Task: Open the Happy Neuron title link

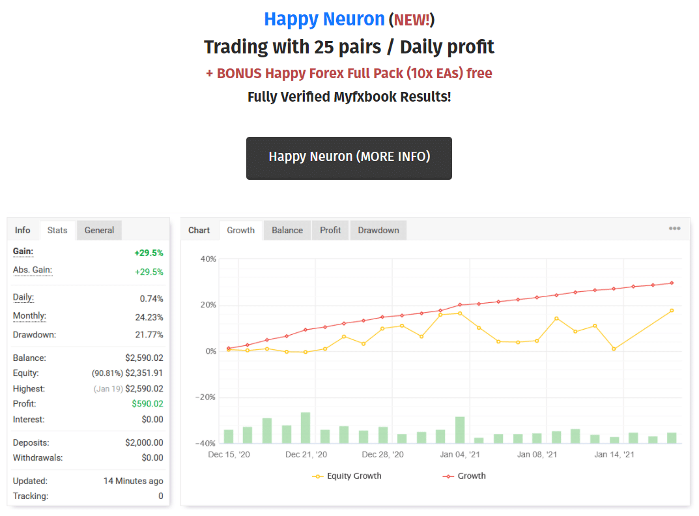Action: [324, 19]
